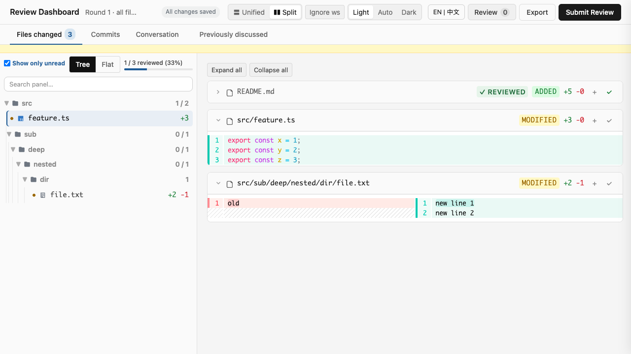Click the Expand all button

[x=227, y=70]
